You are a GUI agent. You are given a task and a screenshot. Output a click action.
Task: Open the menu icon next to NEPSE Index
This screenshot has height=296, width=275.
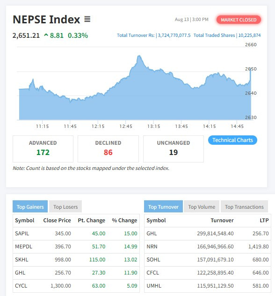click(87, 19)
